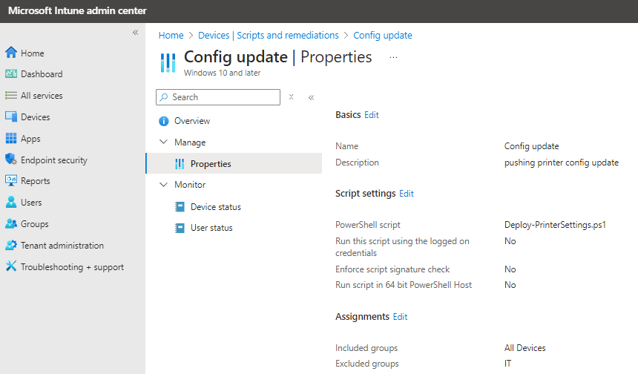This screenshot has width=638, height=374.
Task: Click the Endpoint security shield icon
Action: coord(11,160)
